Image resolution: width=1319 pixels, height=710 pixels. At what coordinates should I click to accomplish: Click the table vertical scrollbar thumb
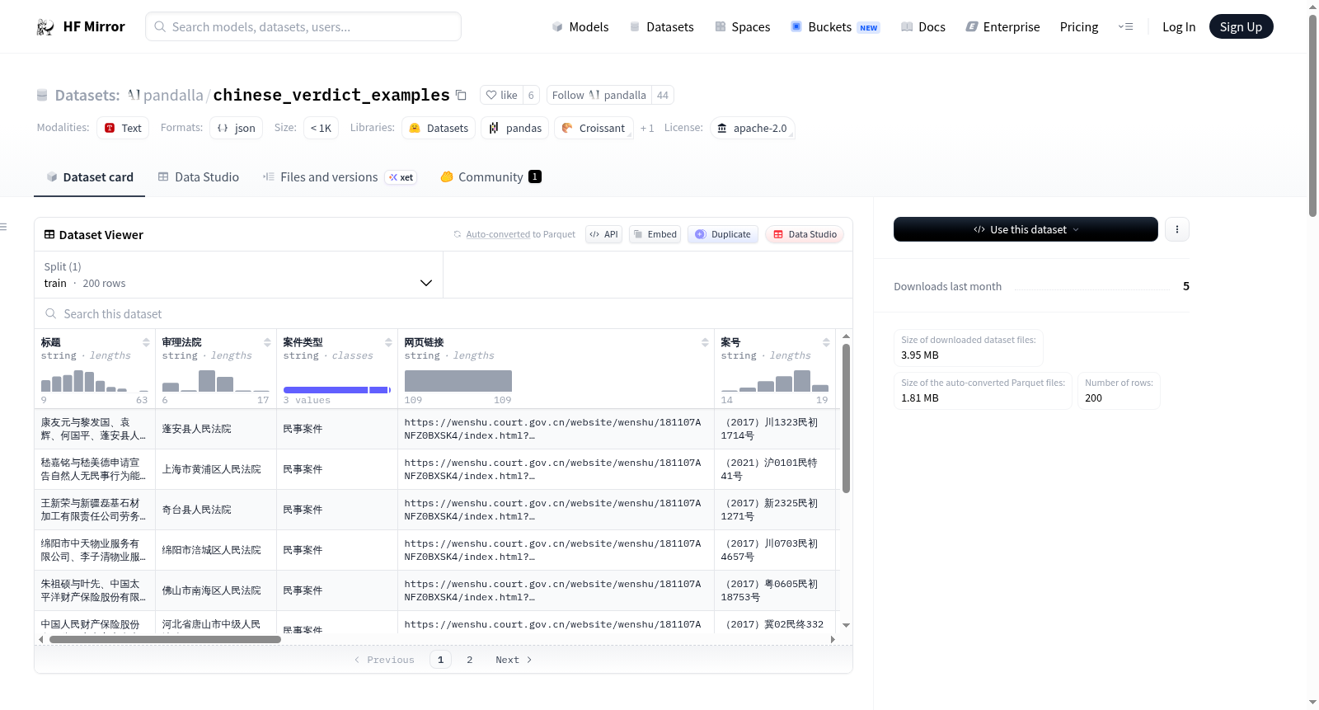pos(846,418)
